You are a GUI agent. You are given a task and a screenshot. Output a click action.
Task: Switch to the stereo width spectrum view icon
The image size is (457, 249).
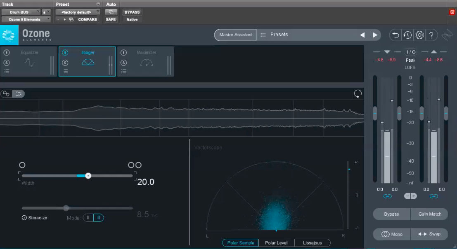(x=18, y=93)
